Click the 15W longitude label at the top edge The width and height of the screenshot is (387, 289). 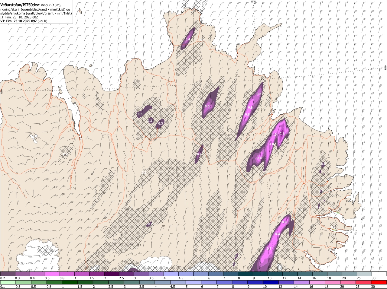(x=253, y=2)
